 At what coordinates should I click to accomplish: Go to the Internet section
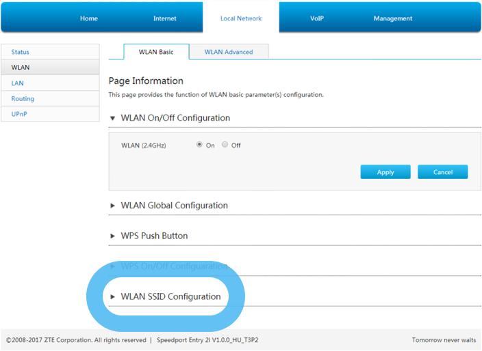pyautogui.click(x=164, y=18)
